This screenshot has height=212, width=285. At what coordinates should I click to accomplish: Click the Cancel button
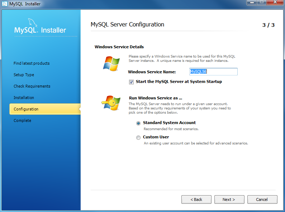pos(262,199)
